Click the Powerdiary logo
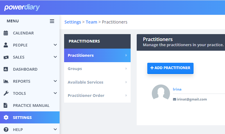 (x=22, y=8)
